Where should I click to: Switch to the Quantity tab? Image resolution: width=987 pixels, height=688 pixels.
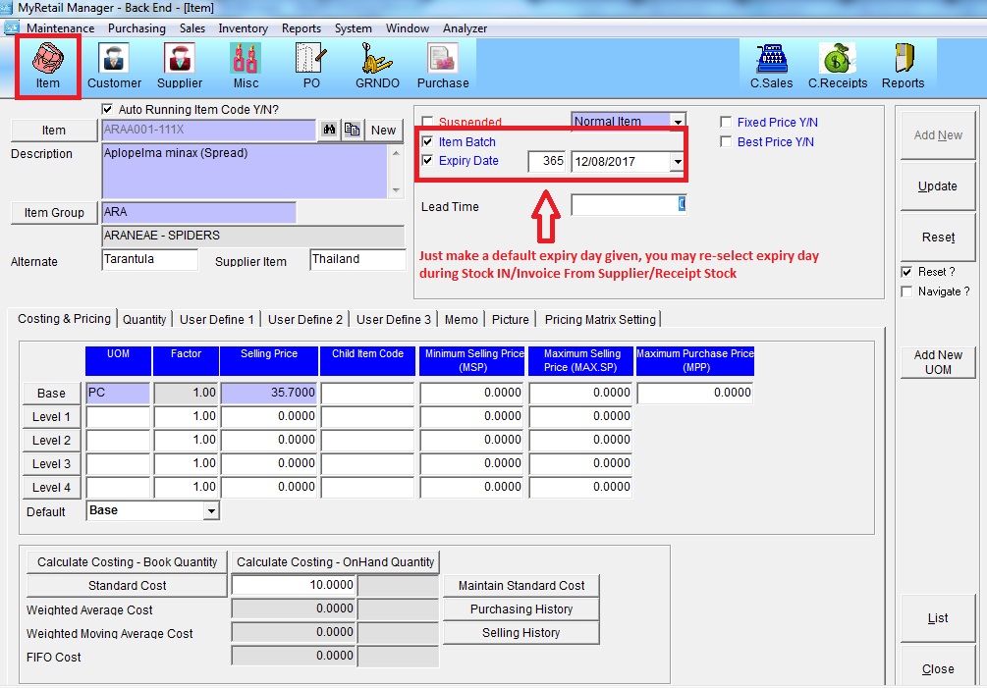[x=144, y=319]
